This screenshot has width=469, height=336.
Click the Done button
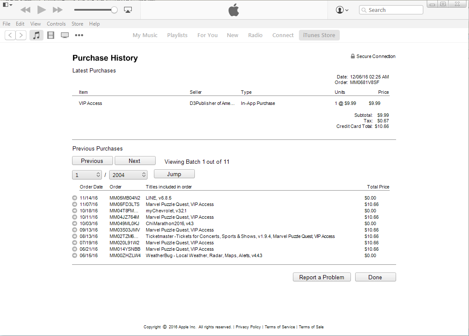(375, 277)
